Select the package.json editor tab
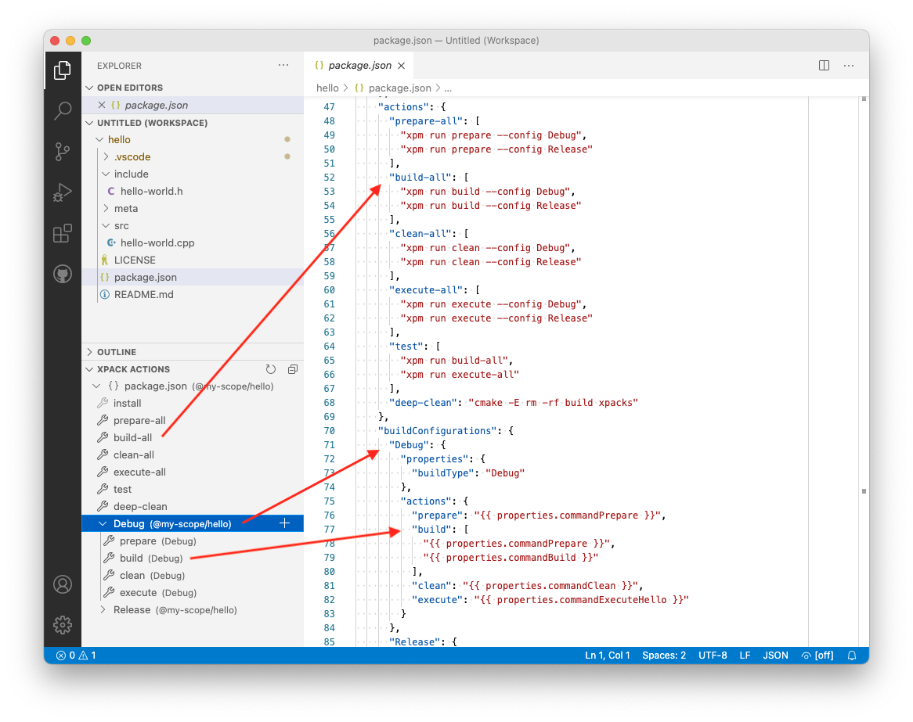The image size is (913, 722). click(x=358, y=65)
